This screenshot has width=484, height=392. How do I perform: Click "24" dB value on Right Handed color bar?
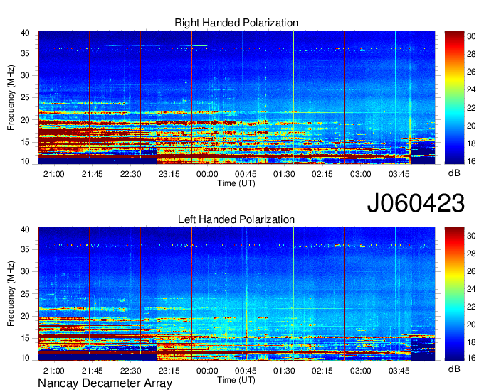tap(471, 90)
